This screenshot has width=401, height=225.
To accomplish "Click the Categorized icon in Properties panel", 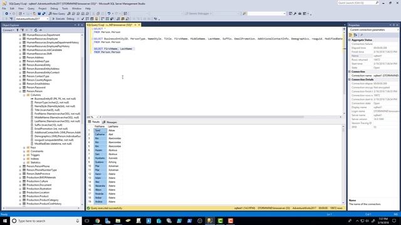I will coord(351,35).
